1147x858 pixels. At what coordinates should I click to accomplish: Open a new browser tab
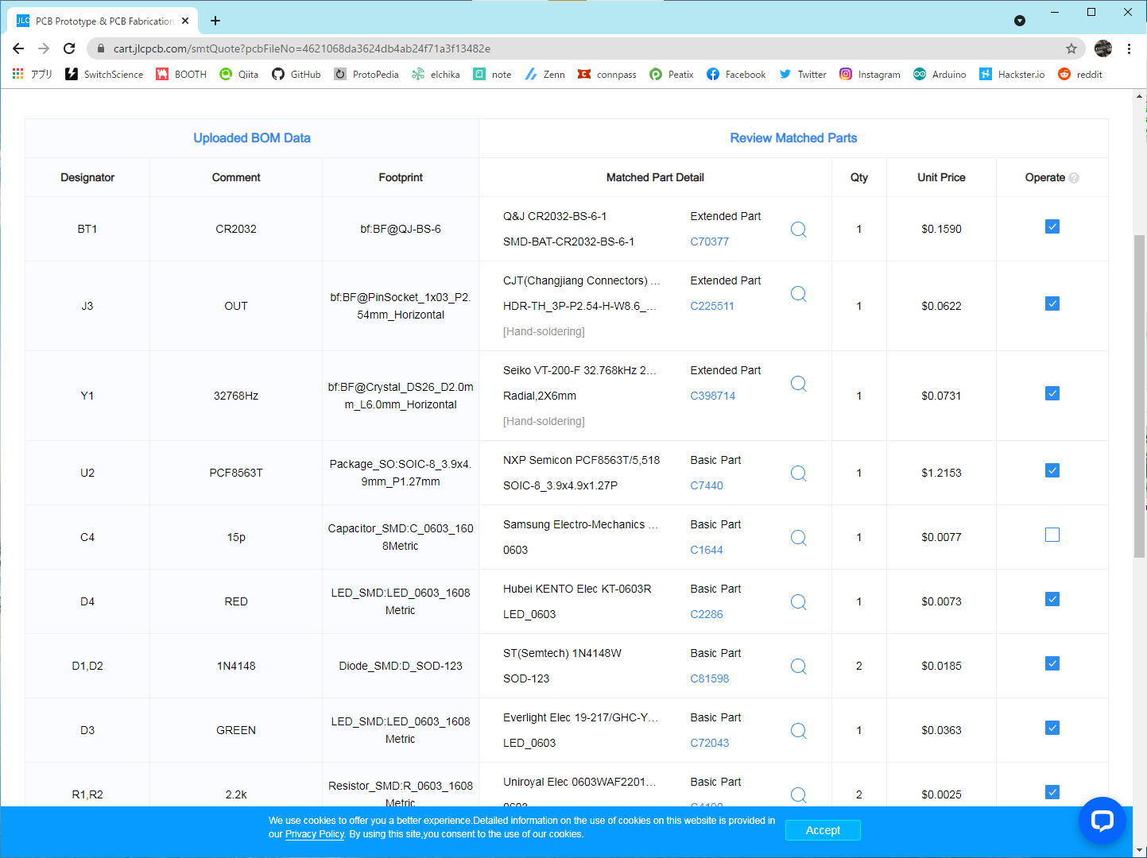click(x=215, y=21)
